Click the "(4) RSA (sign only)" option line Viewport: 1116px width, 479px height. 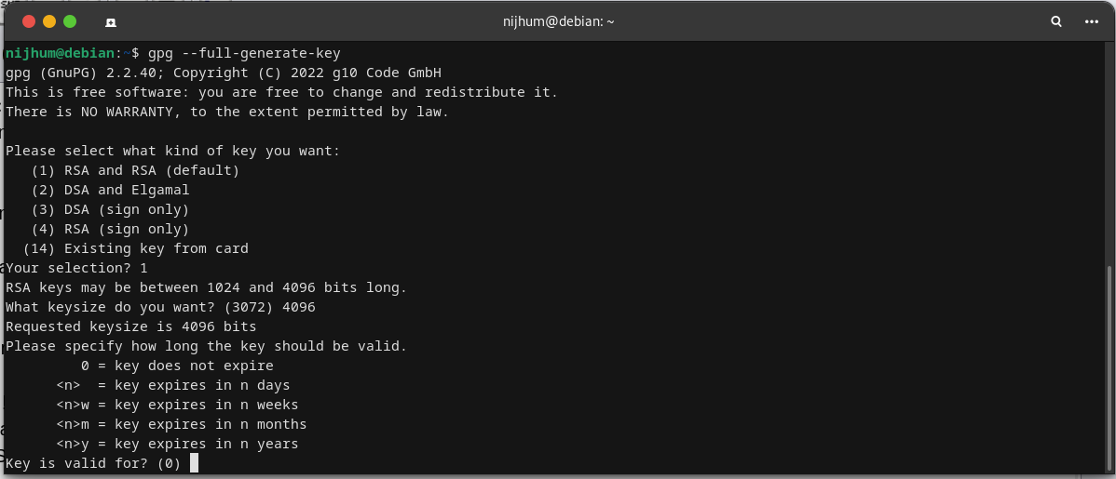click(x=110, y=229)
